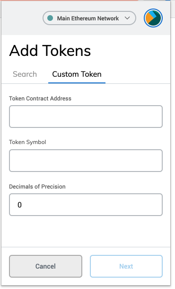175x289 pixels.
Task: Open the Main Ethereum Network dropdown
Action: coord(89,18)
